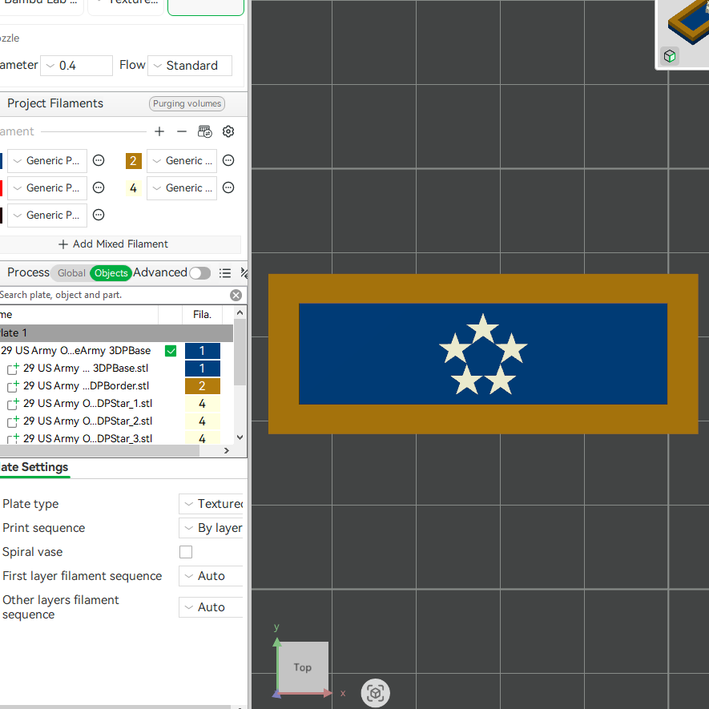Uncheck the printable box for 3DPBase object
709x709 pixels.
171,351
